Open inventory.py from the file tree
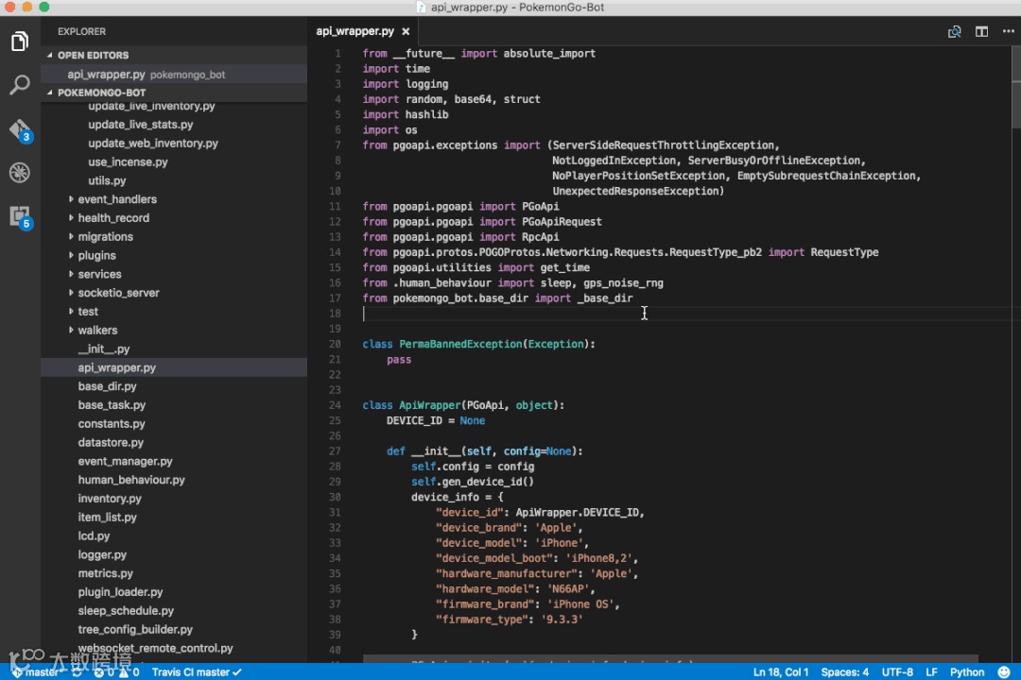 pos(110,498)
